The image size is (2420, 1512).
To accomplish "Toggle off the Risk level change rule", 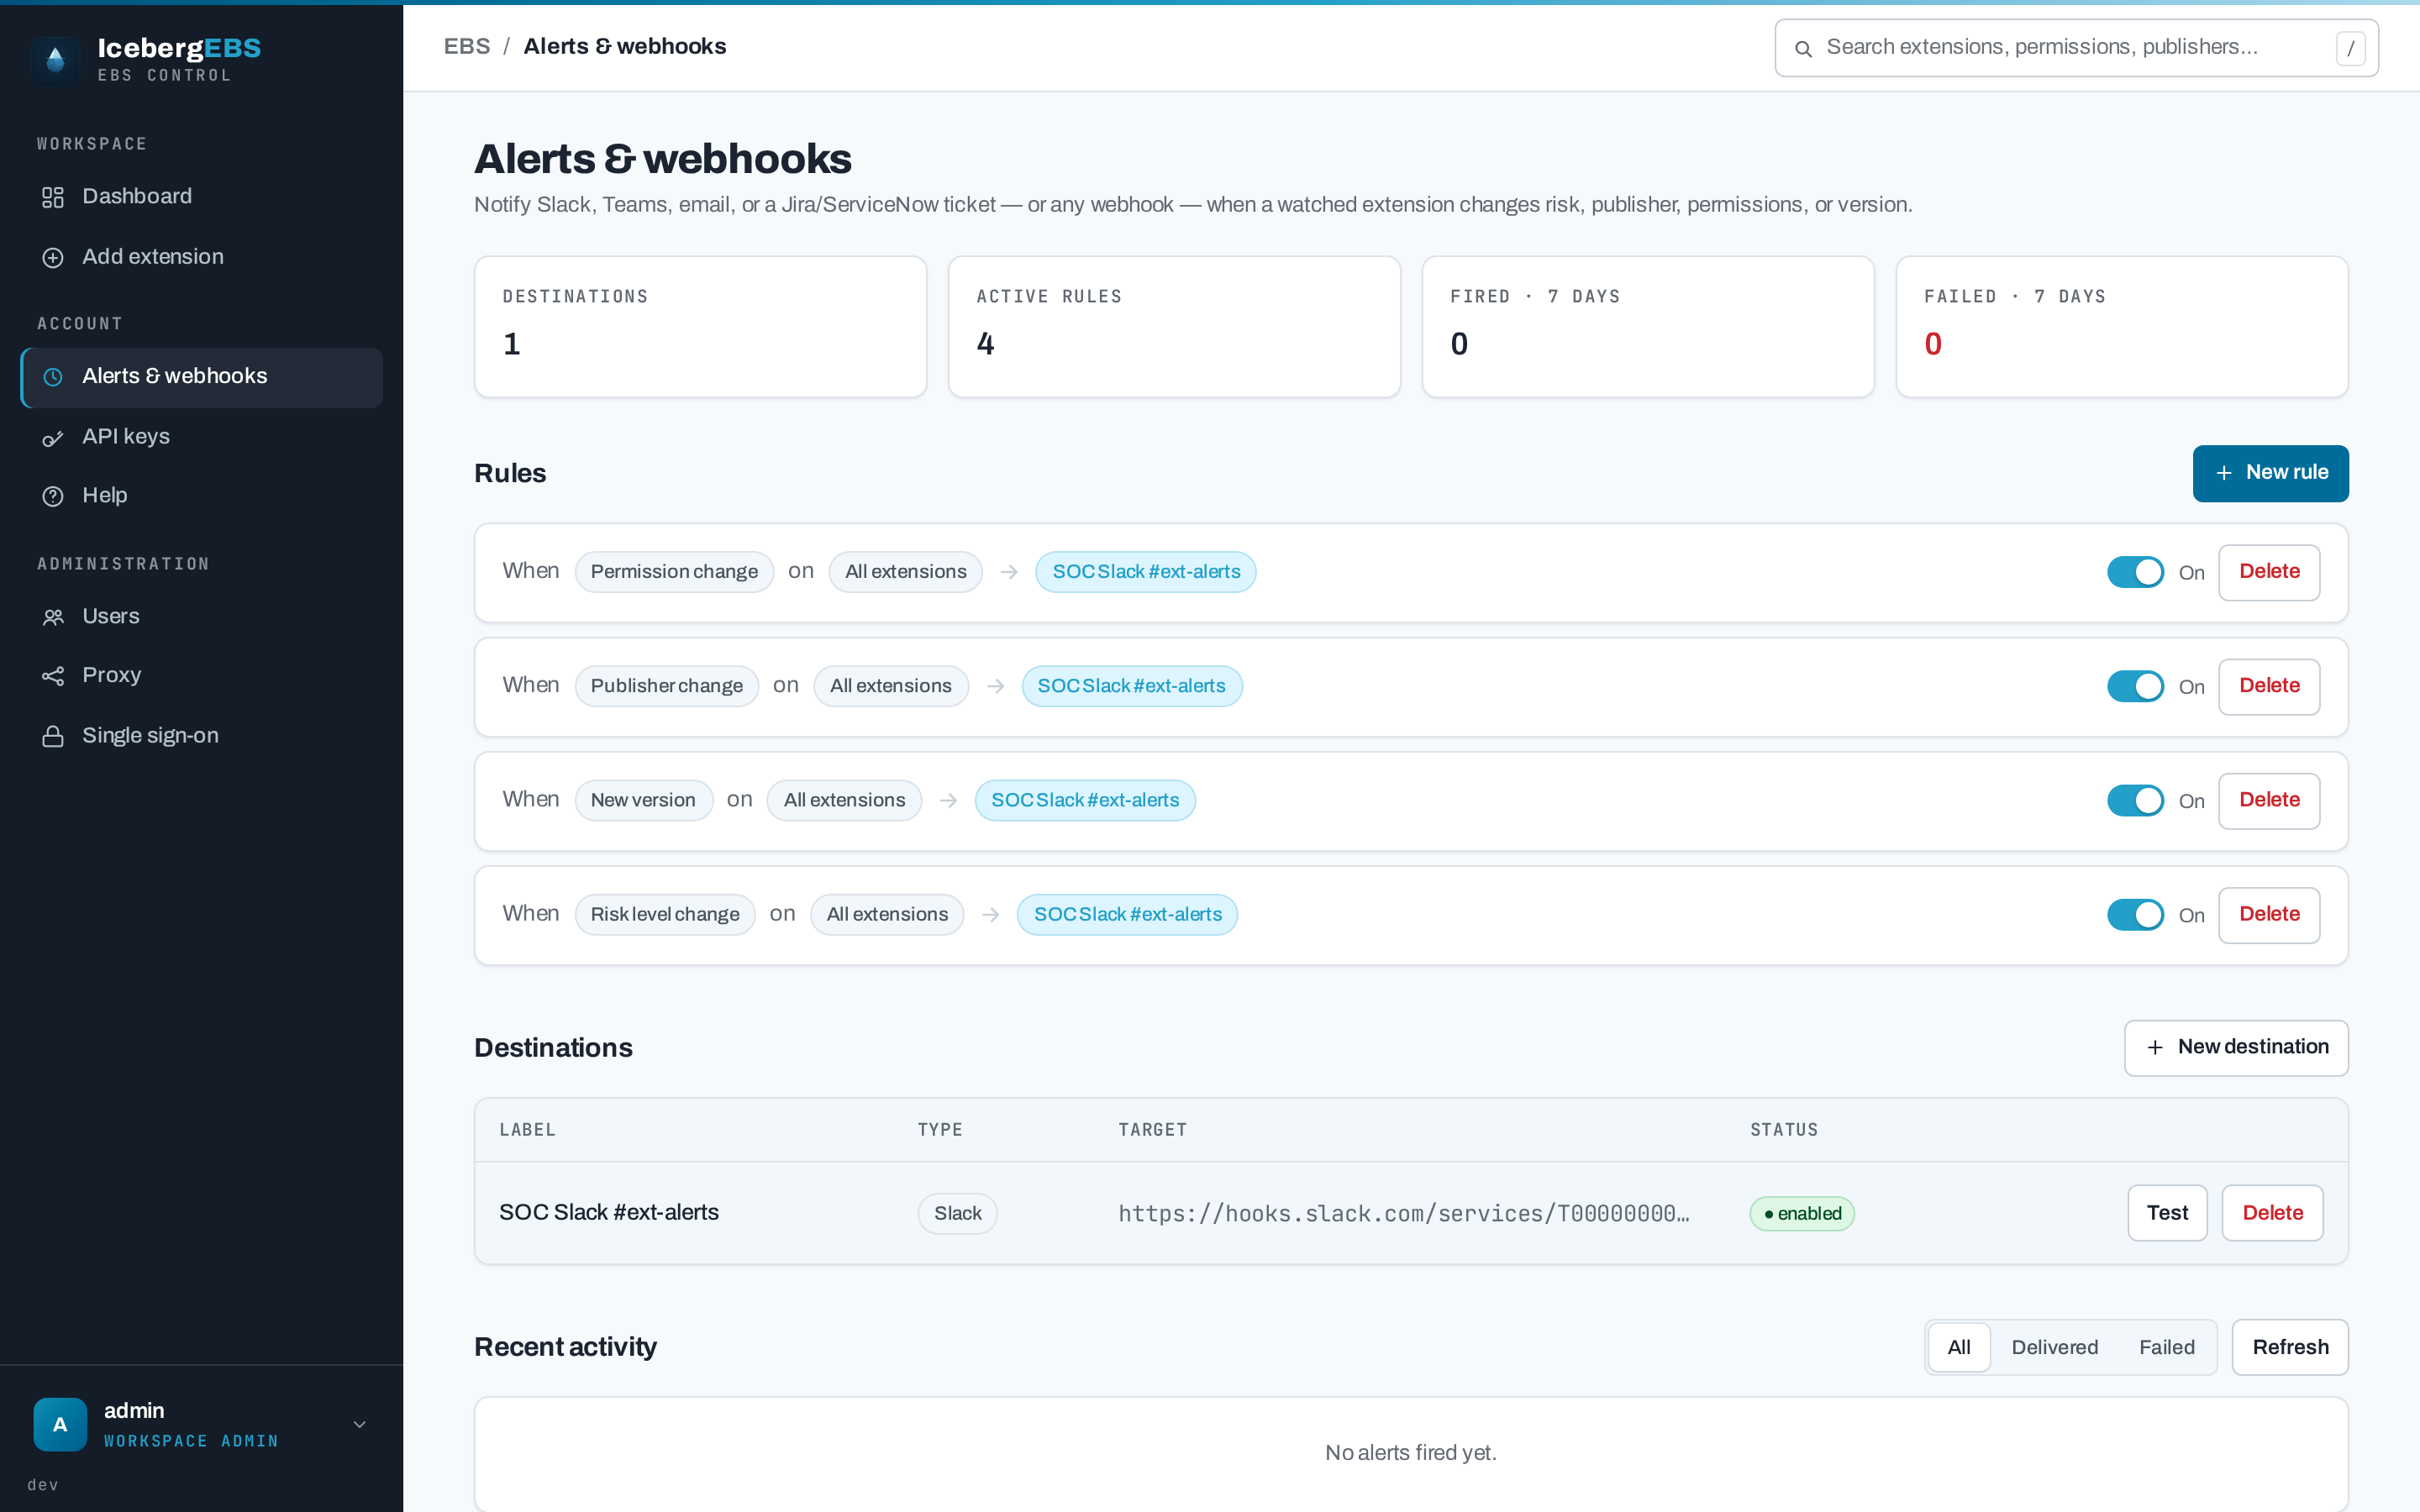I will pos(2135,914).
